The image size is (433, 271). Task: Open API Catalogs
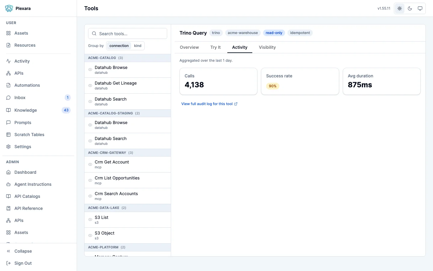point(38,196)
